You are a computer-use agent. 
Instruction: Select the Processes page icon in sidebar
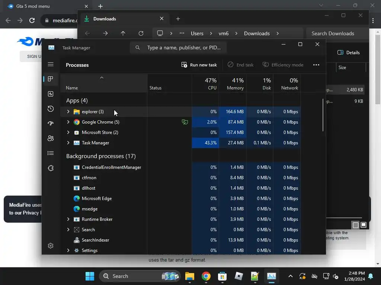pos(51,79)
